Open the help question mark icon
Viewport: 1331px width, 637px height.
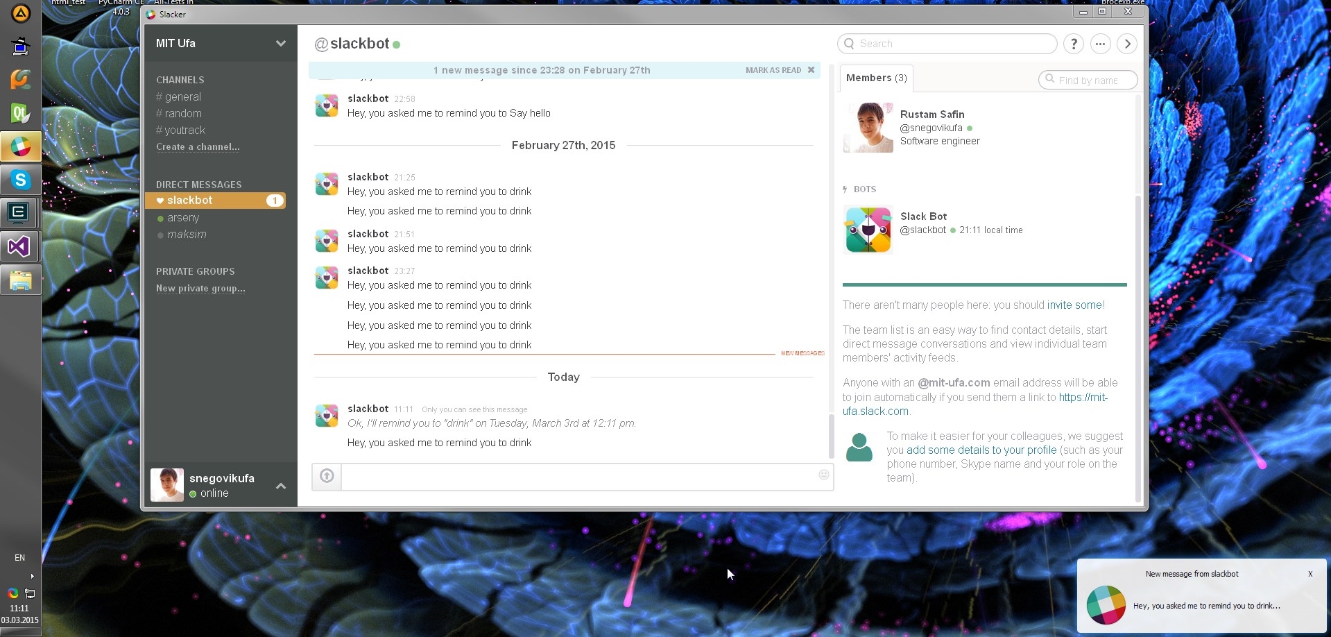point(1074,44)
